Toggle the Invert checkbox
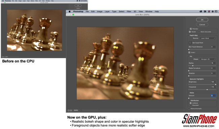This screenshot has width=219, height=129. (189, 52)
